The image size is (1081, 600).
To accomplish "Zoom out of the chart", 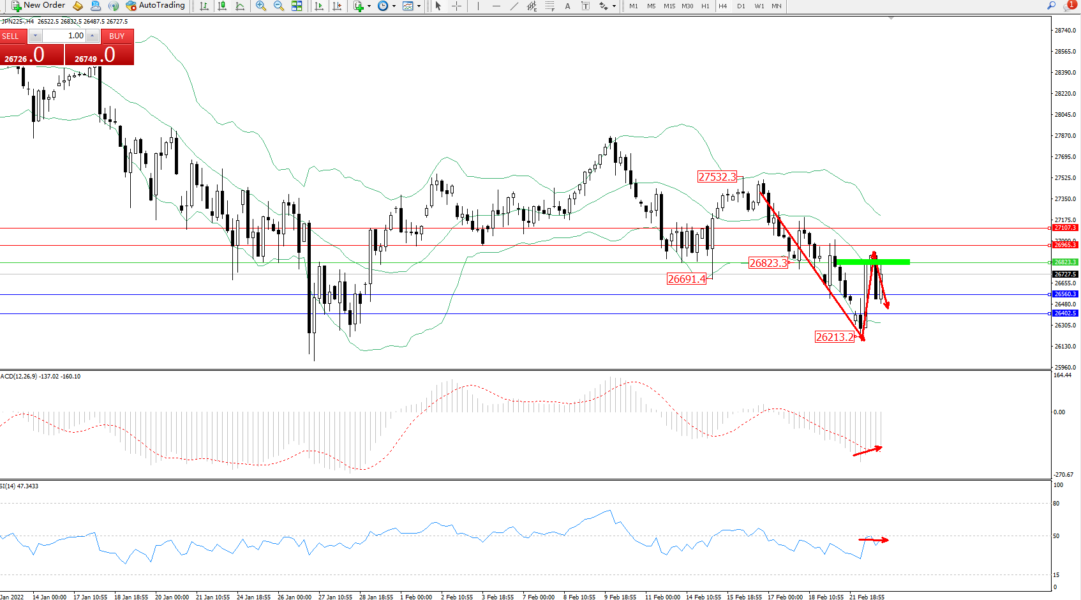I will click(279, 6).
